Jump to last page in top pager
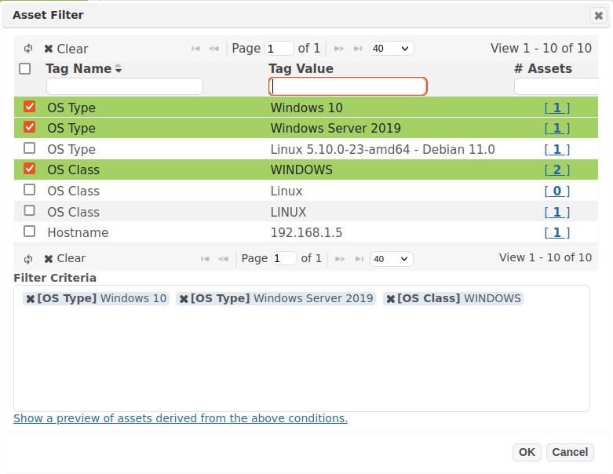613x474 pixels. coord(358,49)
